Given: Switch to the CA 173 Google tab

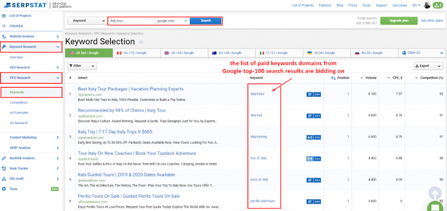Looking at the screenshot, I should point(136,53).
